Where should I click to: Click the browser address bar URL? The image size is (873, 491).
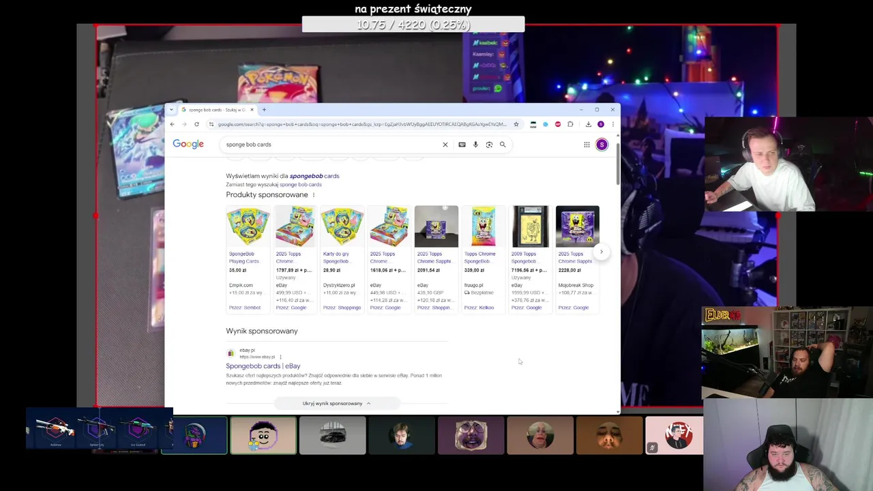point(362,124)
